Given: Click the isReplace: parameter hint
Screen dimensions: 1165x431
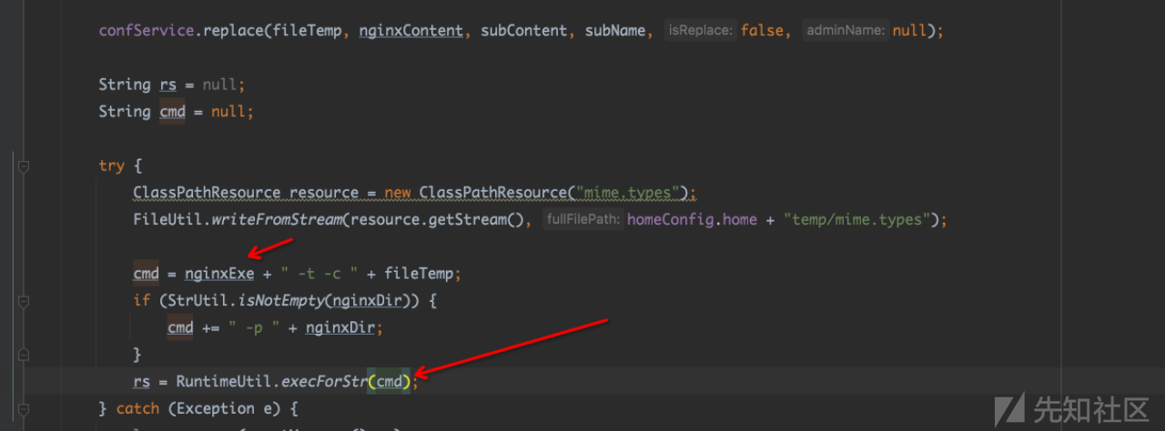Looking at the screenshot, I should click(699, 30).
